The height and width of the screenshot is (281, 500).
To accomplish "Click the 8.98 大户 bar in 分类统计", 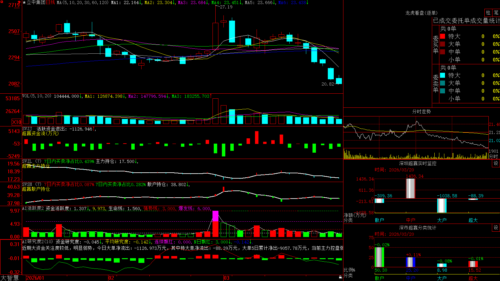I will pyautogui.click(x=442, y=265).
